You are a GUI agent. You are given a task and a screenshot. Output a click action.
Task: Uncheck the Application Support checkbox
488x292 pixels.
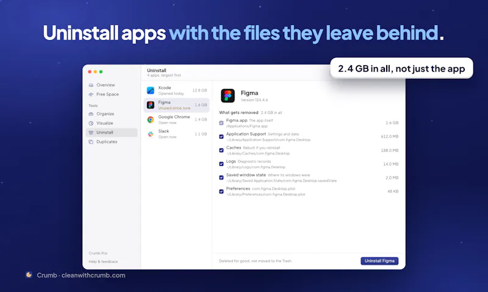[x=221, y=137]
